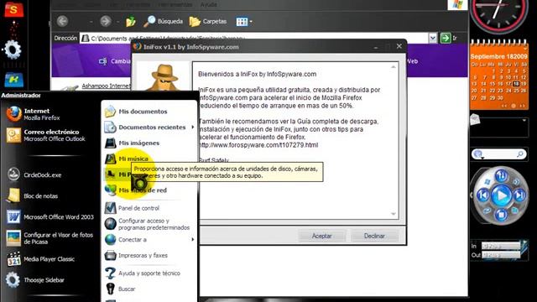The width and height of the screenshot is (537, 302).
Task: Click the play button on media widget
Action: point(501,195)
